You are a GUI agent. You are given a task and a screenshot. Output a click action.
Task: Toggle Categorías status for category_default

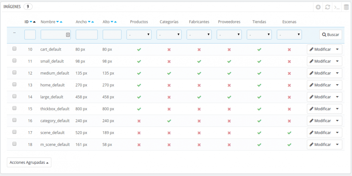coord(169,121)
